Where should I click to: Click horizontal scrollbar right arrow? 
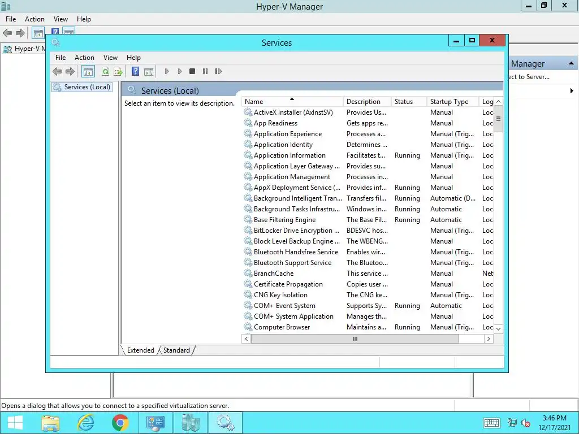click(x=489, y=339)
